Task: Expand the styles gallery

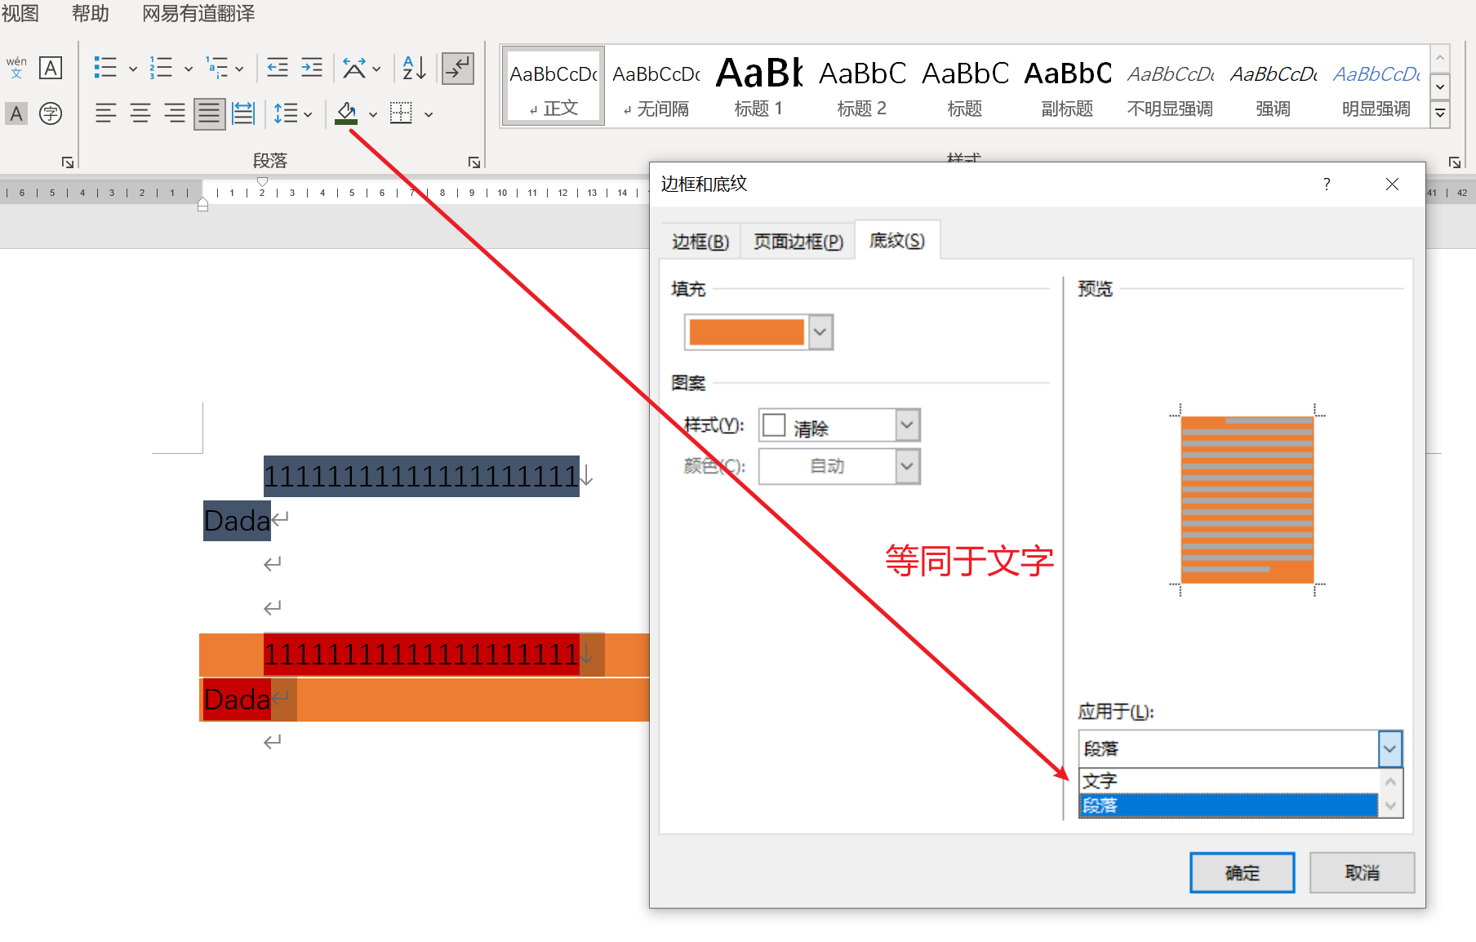Action: pyautogui.click(x=1440, y=113)
